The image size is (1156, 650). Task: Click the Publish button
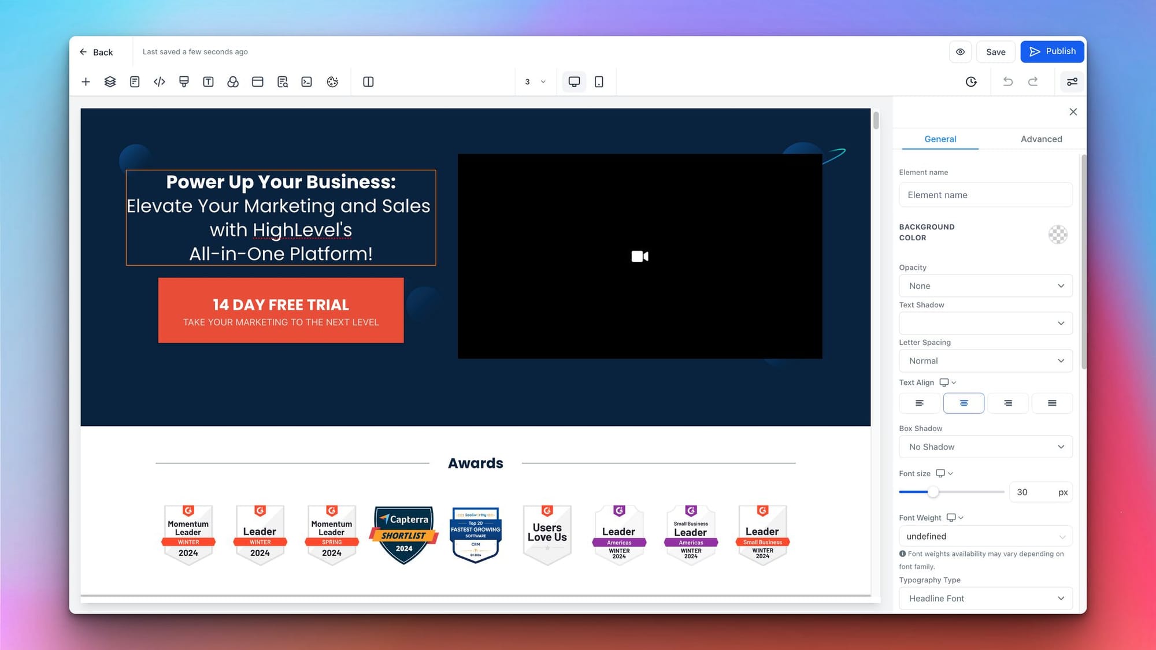coord(1052,51)
